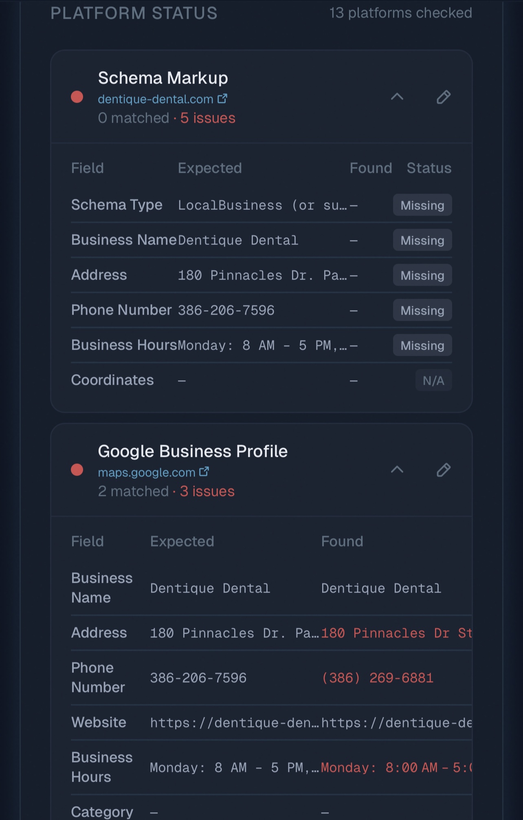523x820 pixels.
Task: Edit the Schema Markup platform entry
Action: click(x=444, y=97)
